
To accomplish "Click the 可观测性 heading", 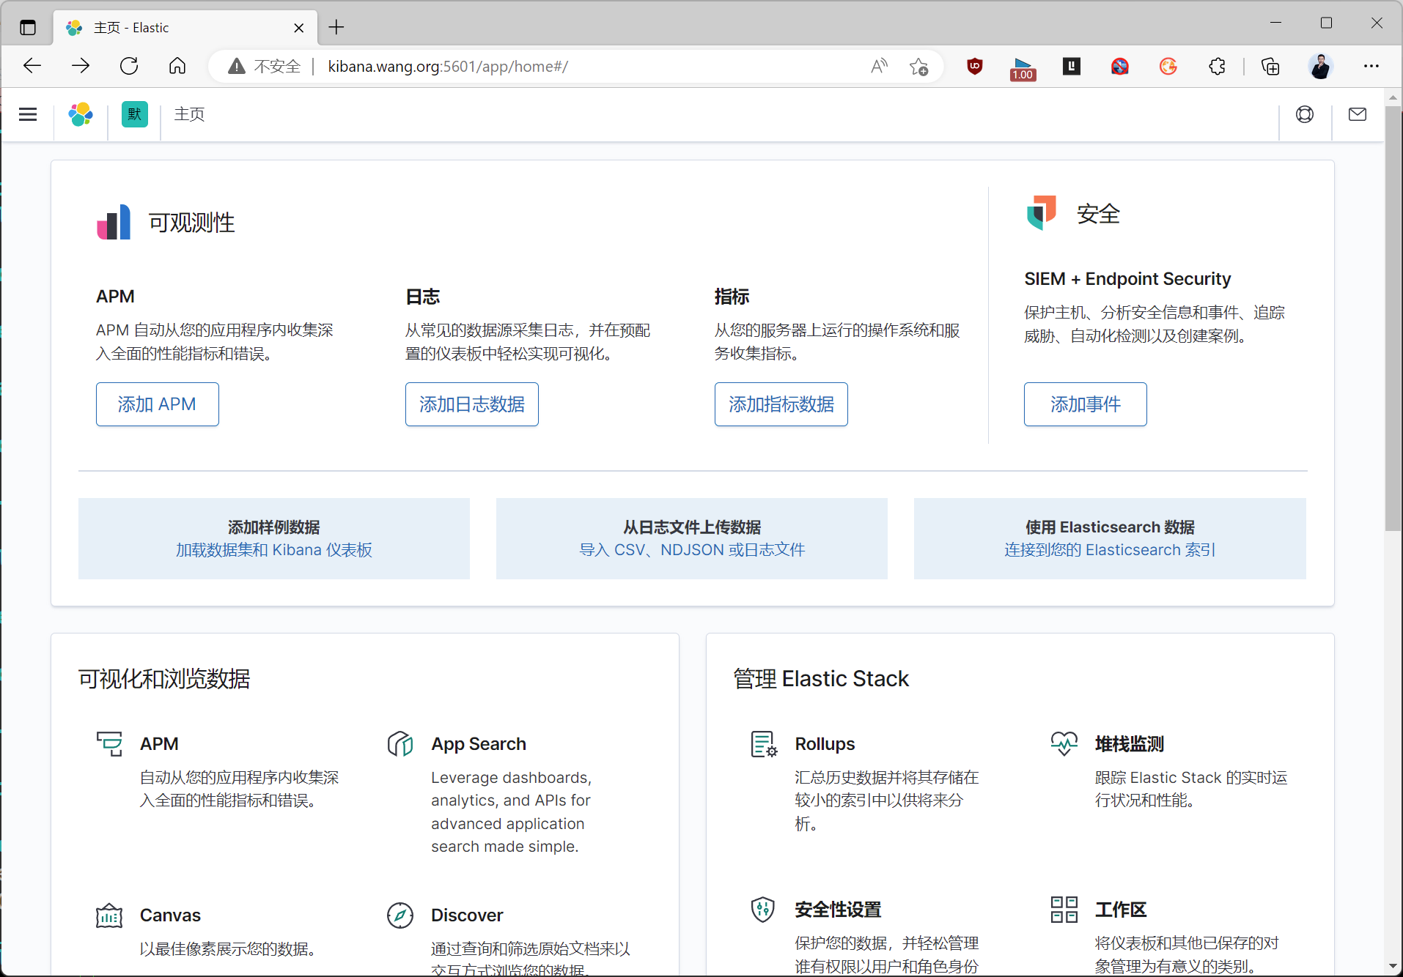I will coord(192,223).
